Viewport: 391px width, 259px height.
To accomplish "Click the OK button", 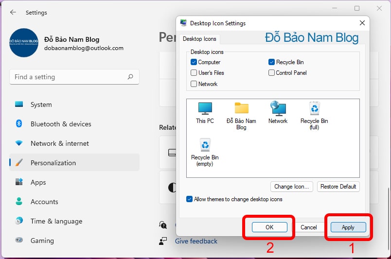I will pos(269,227).
